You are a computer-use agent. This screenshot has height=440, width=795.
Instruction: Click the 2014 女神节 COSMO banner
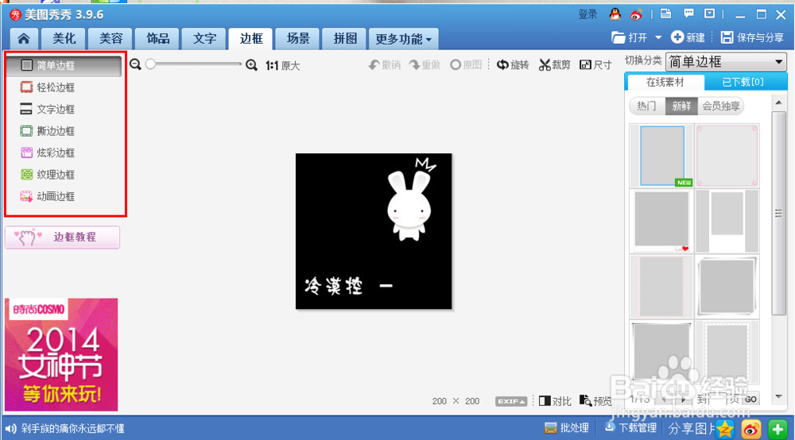61,354
